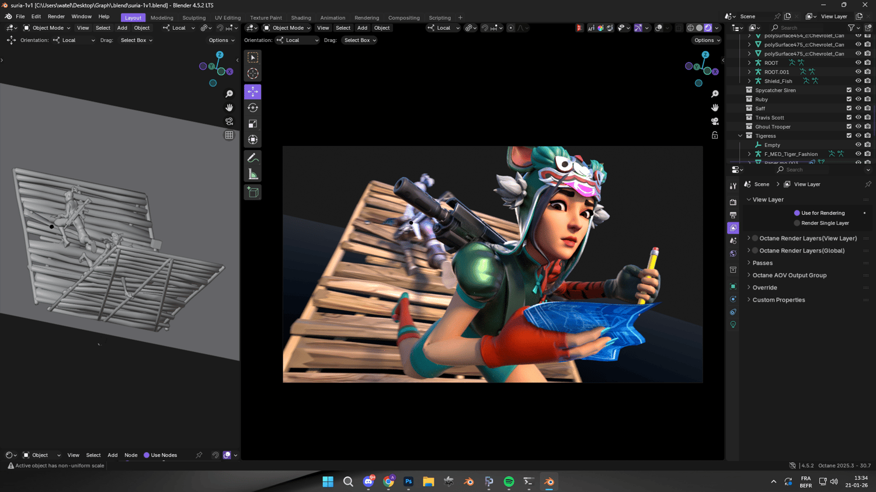The width and height of the screenshot is (876, 492).
Task: Choose the Add Cube tool
Action: click(253, 192)
